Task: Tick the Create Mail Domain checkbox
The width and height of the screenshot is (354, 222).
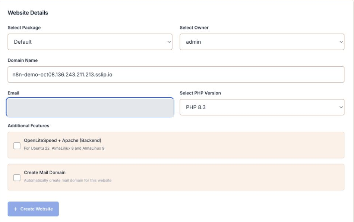Action: point(17,178)
